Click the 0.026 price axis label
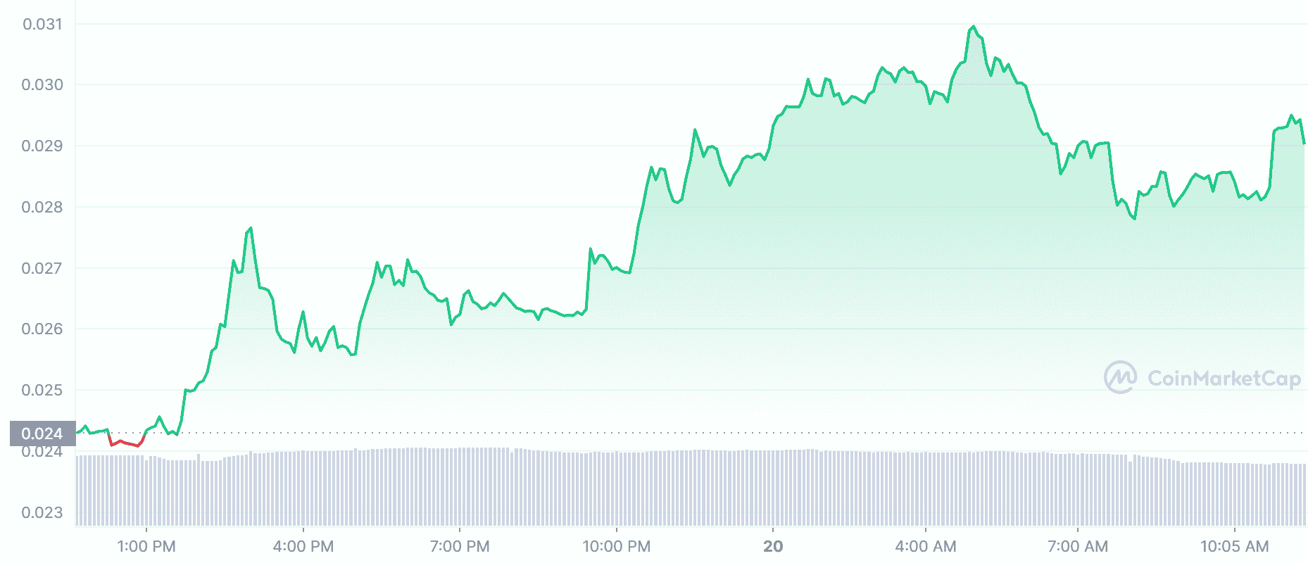 [x=42, y=329]
